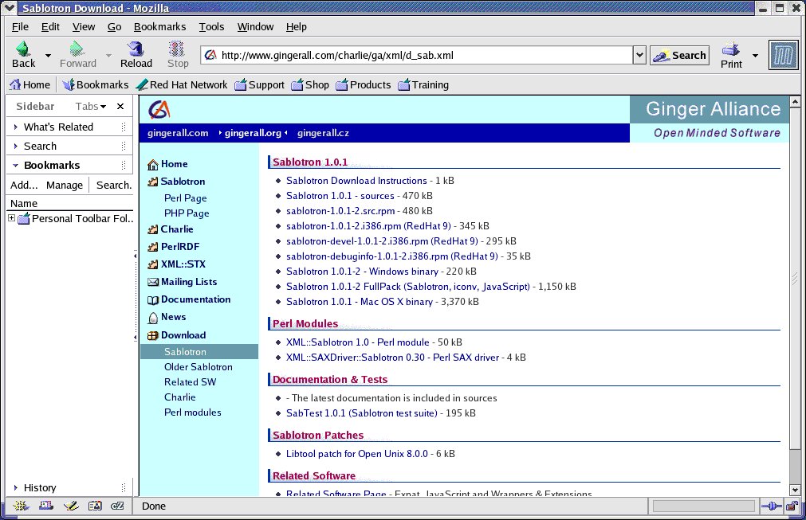The width and height of the screenshot is (806, 520).
Task: Click the Ginger Alliance logo icon
Action: click(159, 109)
